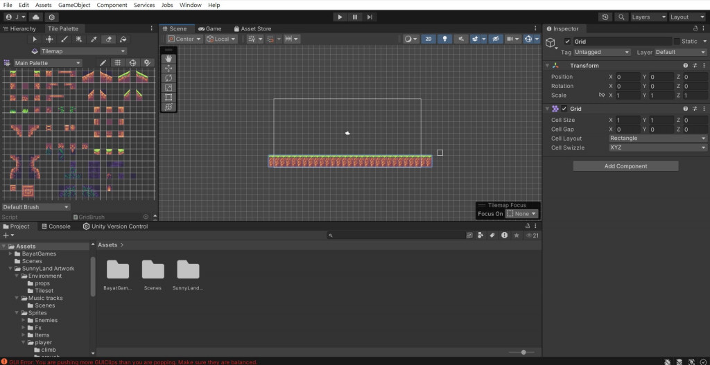The width and height of the screenshot is (710, 365).
Task: Expand the BayatGames folder in Project tree
Action: tap(11, 253)
